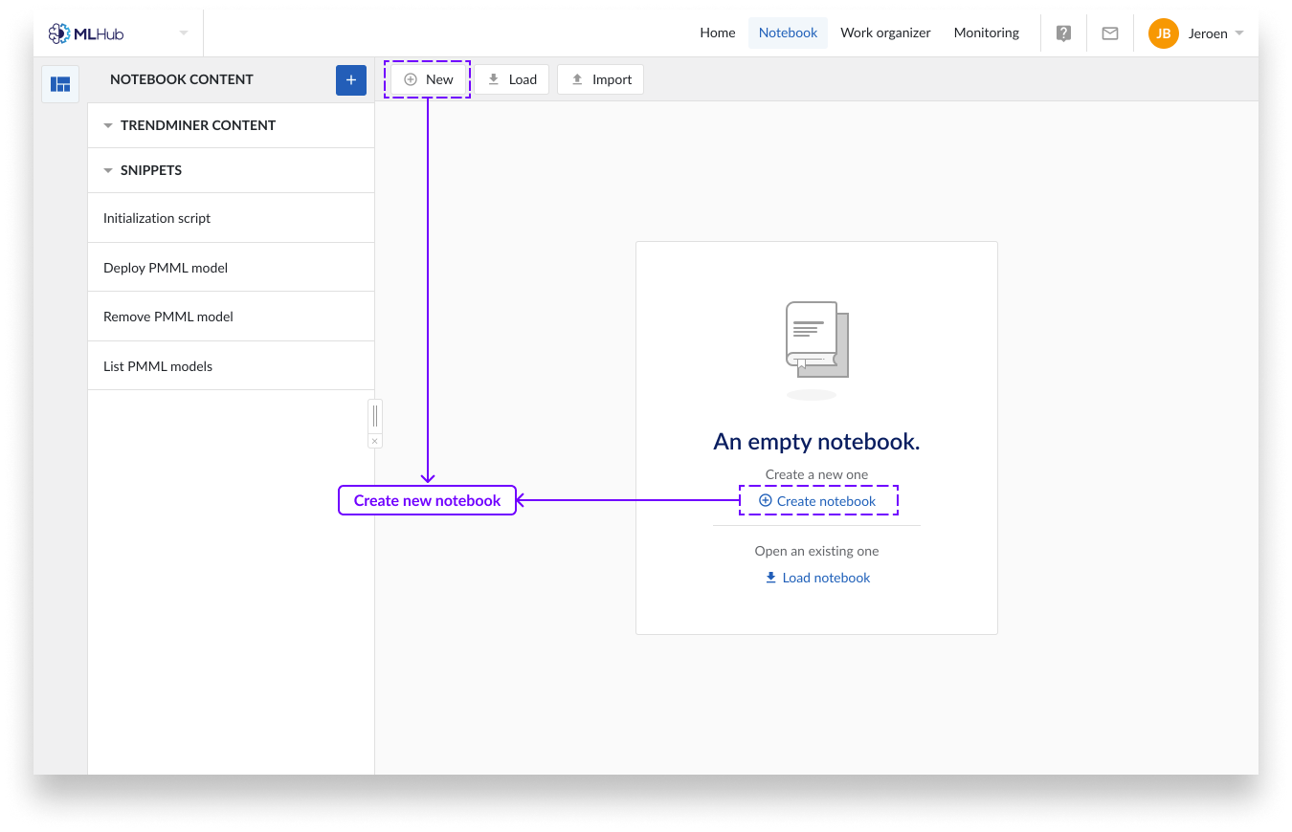Close side panel with small x icon
Screen dimensions: 1292x832
pyautogui.click(x=374, y=441)
